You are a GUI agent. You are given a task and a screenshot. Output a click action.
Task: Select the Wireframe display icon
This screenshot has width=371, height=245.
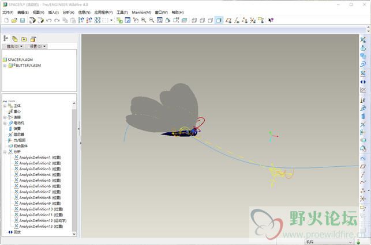tap(194, 20)
